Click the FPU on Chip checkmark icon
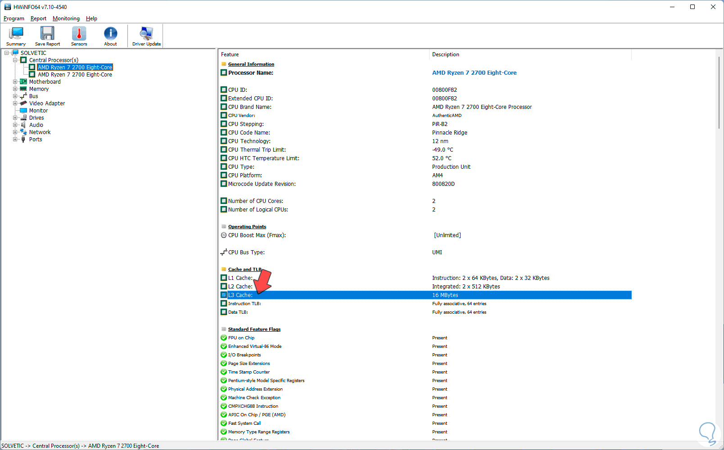724x450 pixels. coord(224,338)
